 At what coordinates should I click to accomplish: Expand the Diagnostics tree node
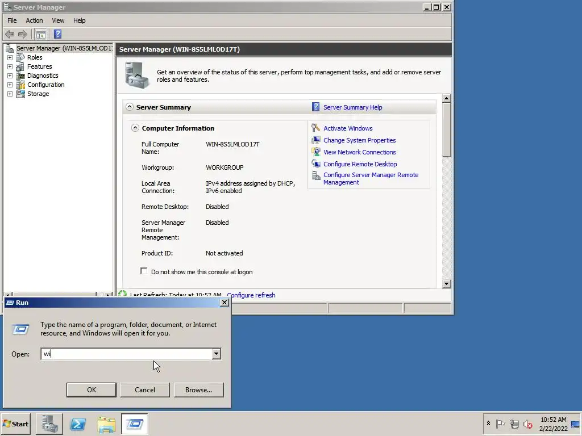pos(10,76)
